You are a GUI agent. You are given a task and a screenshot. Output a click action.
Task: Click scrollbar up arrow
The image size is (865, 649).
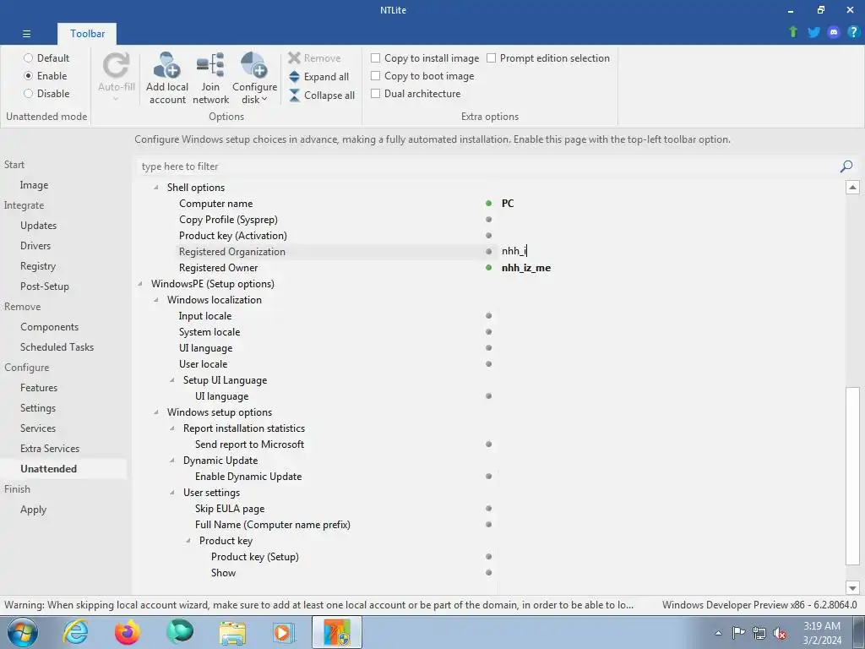click(852, 187)
